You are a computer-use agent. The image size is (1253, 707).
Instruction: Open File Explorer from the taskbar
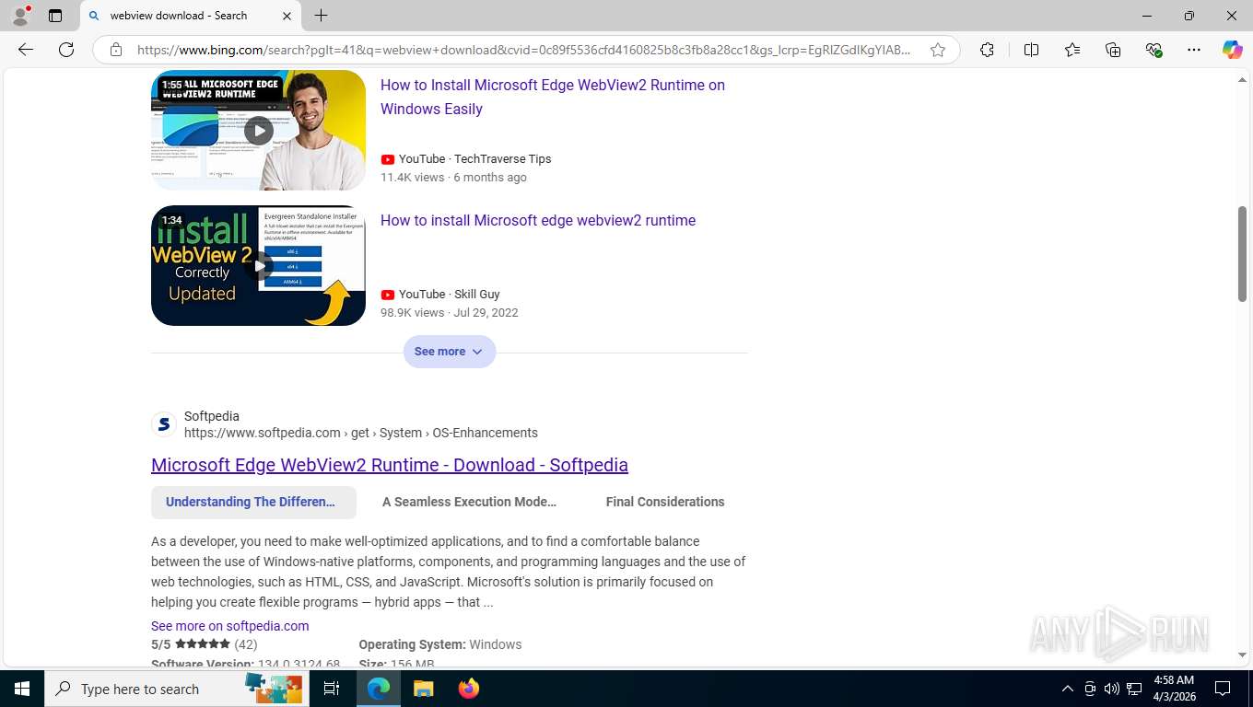(x=423, y=689)
